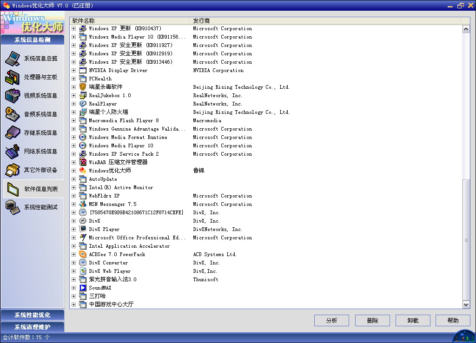Open the 其它外部设备 printer icon
This screenshot has height=343, width=476.
coord(13,170)
